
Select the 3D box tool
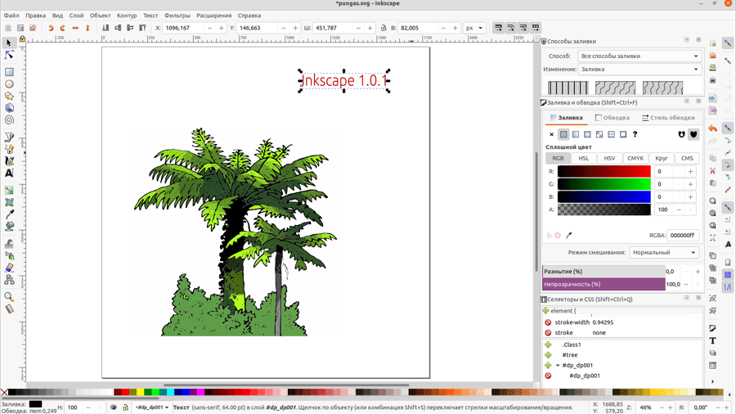9,108
